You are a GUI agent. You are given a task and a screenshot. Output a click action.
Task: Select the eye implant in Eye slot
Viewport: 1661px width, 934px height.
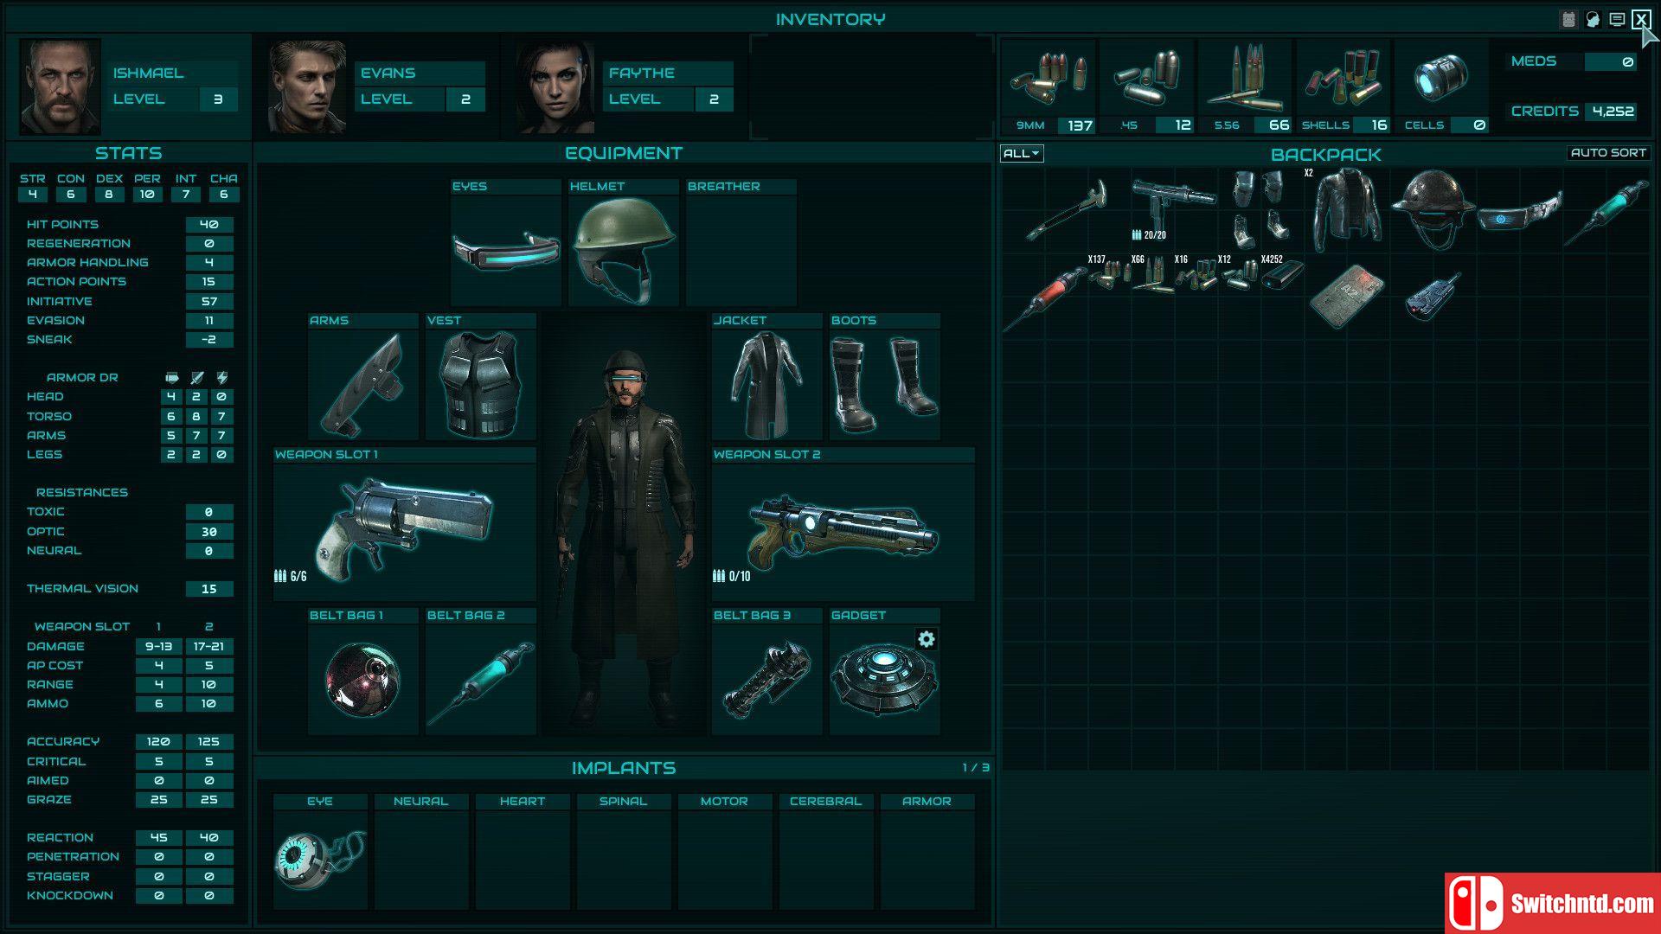point(320,860)
